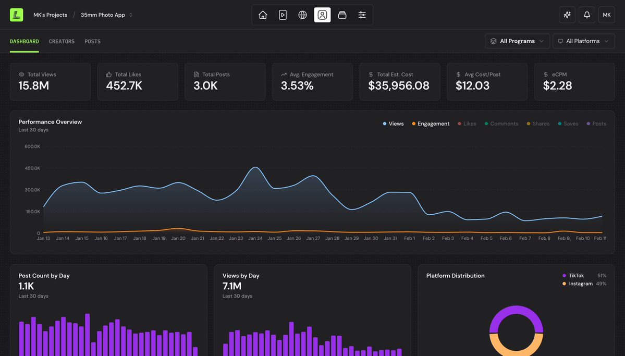
Task: Open the AI sparkles assistant icon
Action: 567,15
